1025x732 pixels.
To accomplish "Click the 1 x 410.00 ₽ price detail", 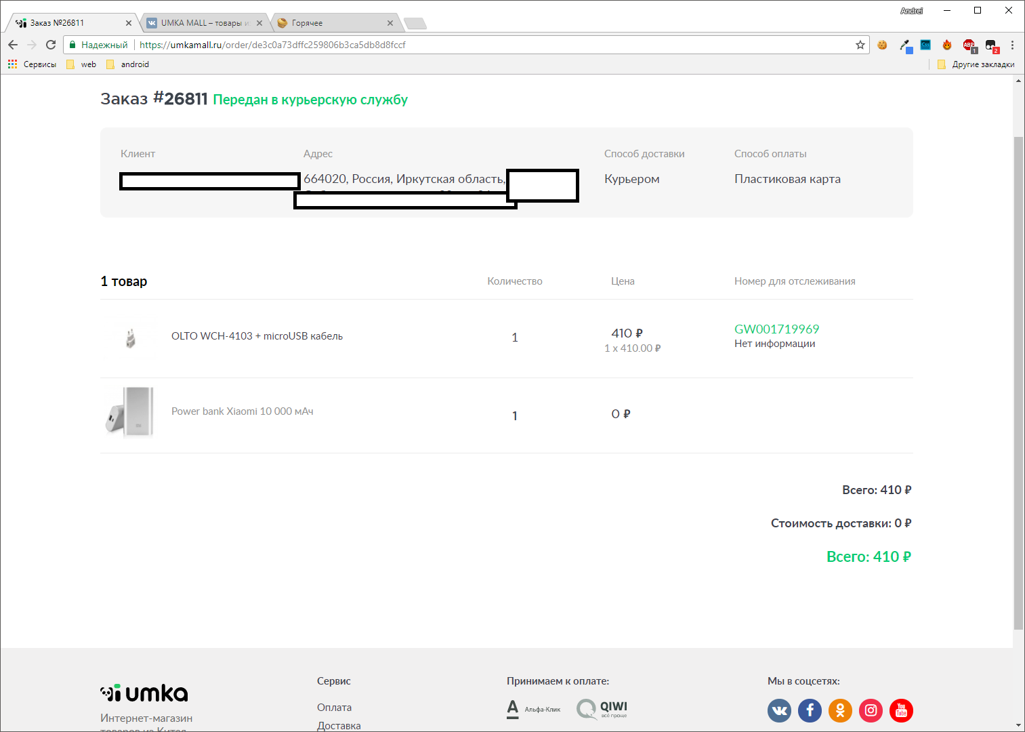I will (632, 348).
